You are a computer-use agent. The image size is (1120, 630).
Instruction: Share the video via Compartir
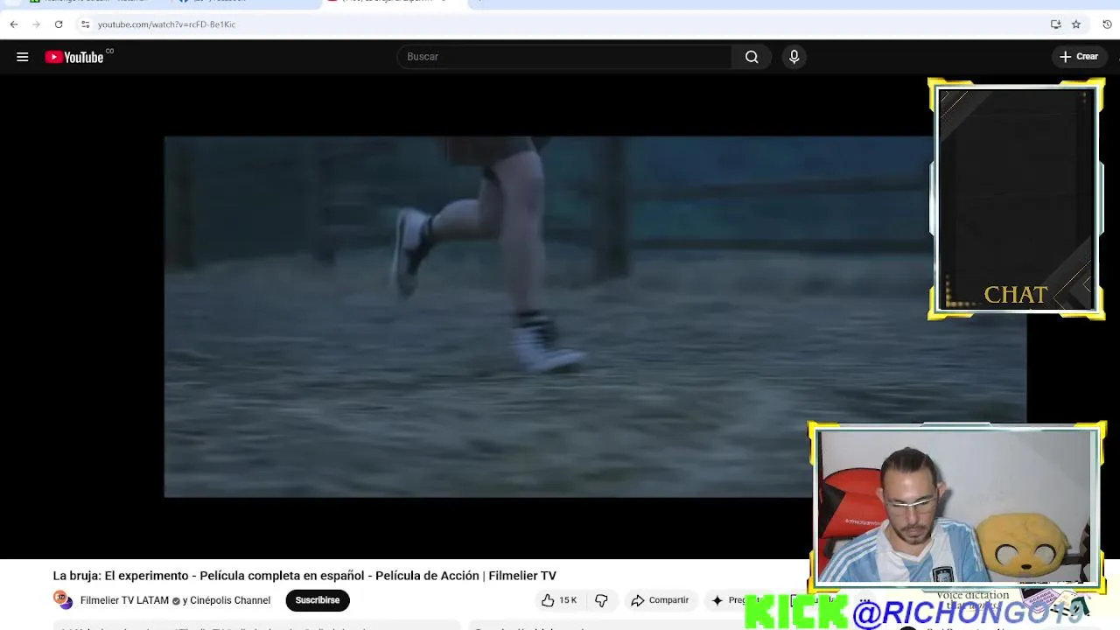(x=660, y=600)
